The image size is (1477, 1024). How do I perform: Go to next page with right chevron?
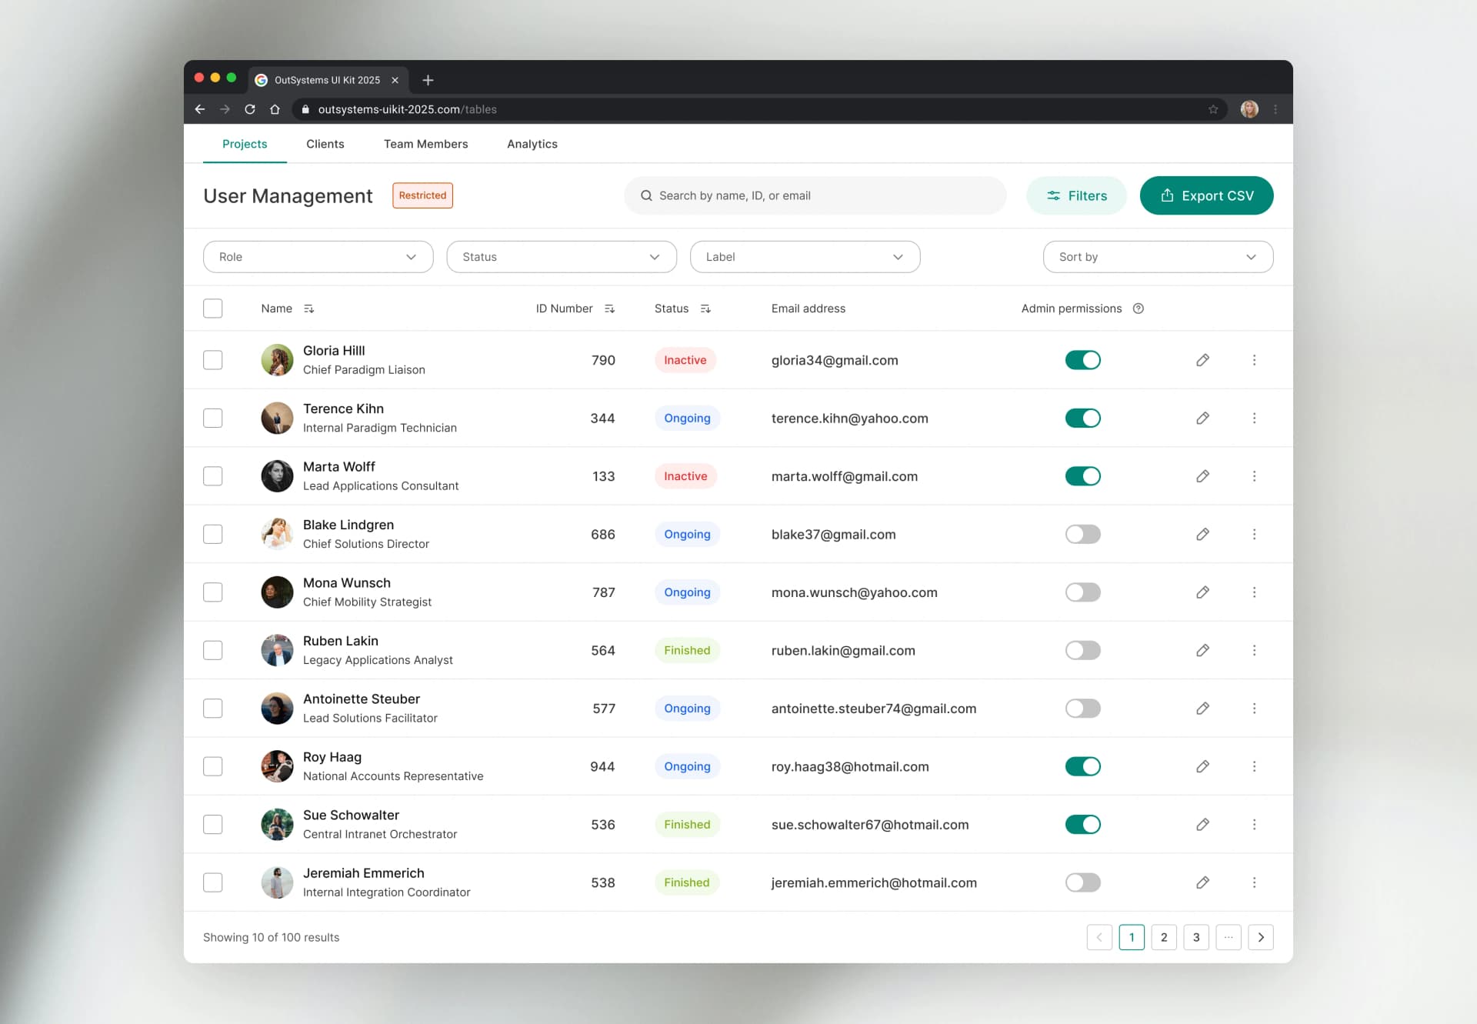[x=1261, y=937]
